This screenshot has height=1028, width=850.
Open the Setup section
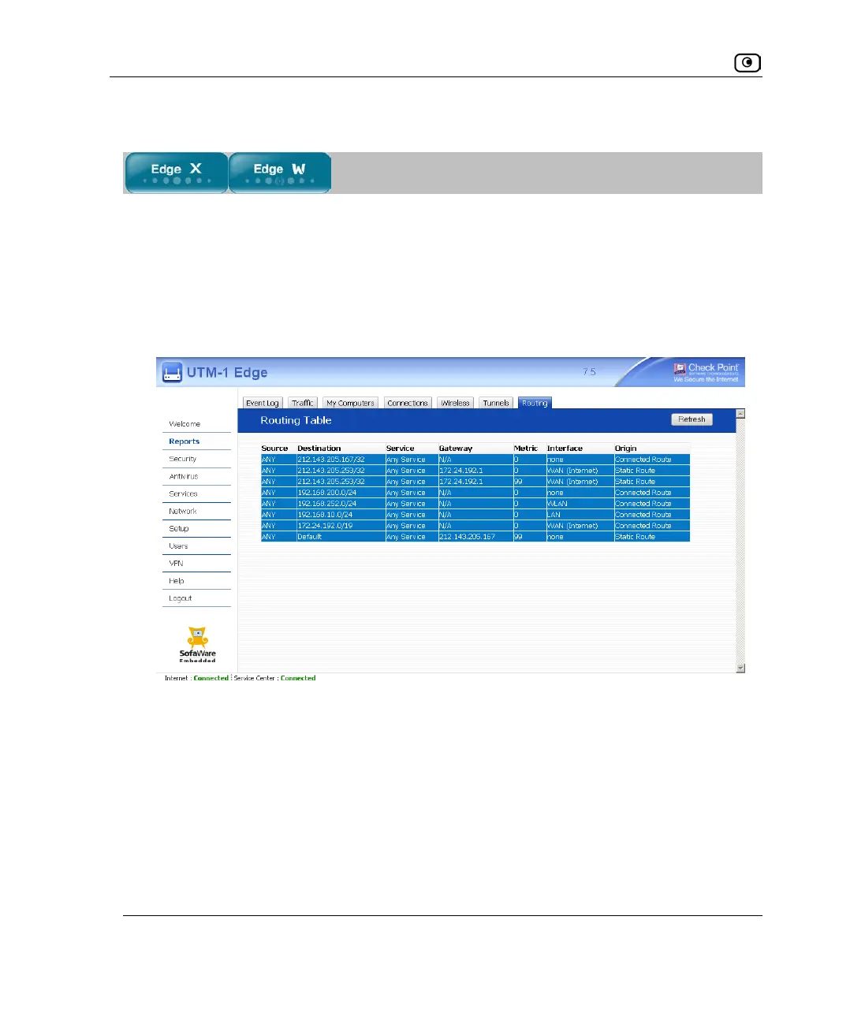click(179, 528)
